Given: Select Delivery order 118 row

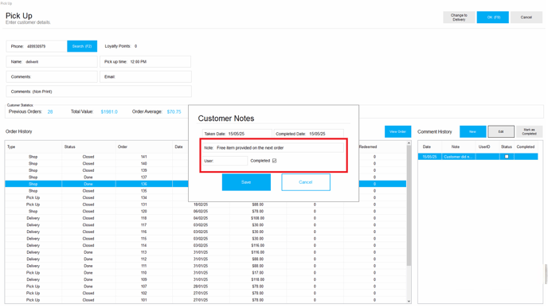Looking at the screenshot, I should tap(205, 218).
